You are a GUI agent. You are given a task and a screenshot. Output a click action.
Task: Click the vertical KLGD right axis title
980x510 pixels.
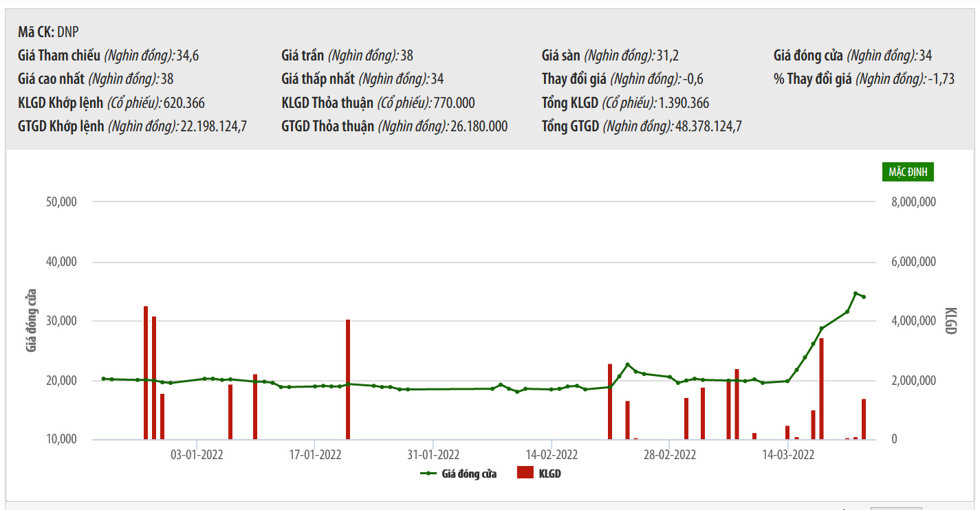click(x=951, y=321)
